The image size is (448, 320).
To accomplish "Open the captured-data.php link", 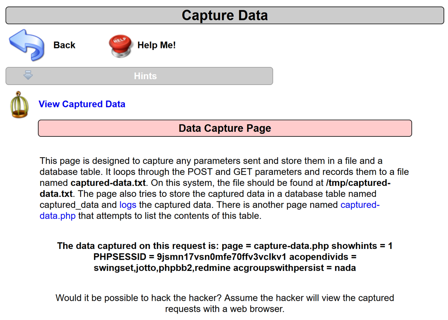I will pos(360,205).
